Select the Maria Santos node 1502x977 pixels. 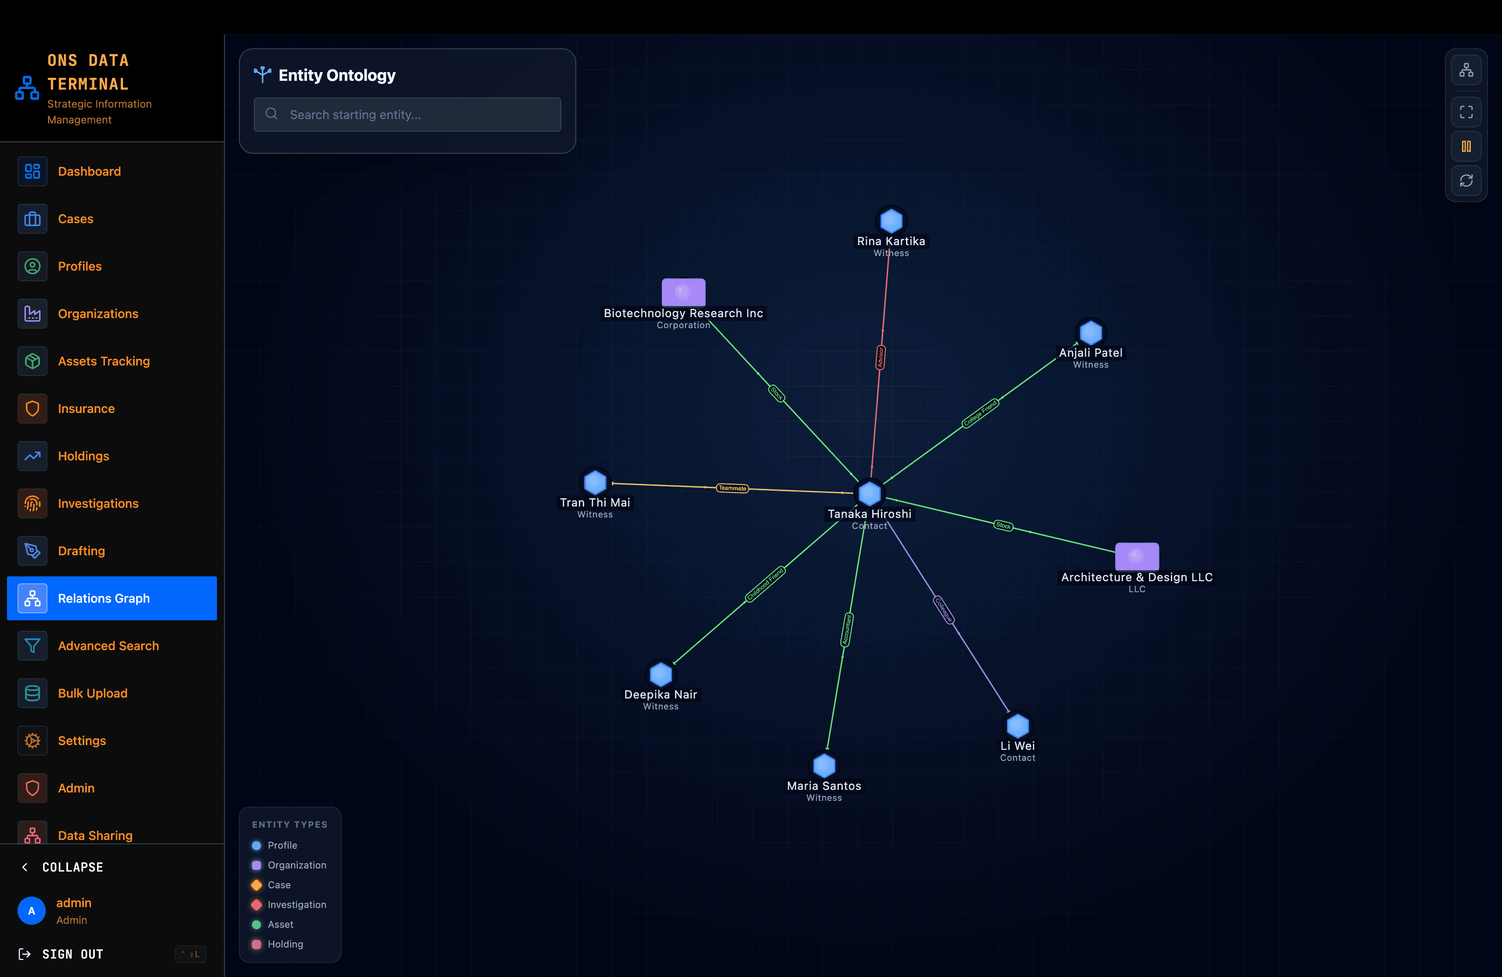pos(824,766)
